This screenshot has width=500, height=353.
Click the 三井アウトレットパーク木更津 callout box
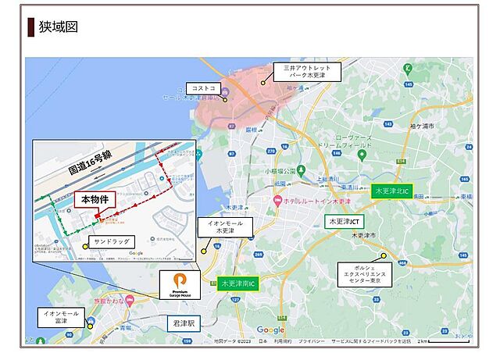point(307,73)
